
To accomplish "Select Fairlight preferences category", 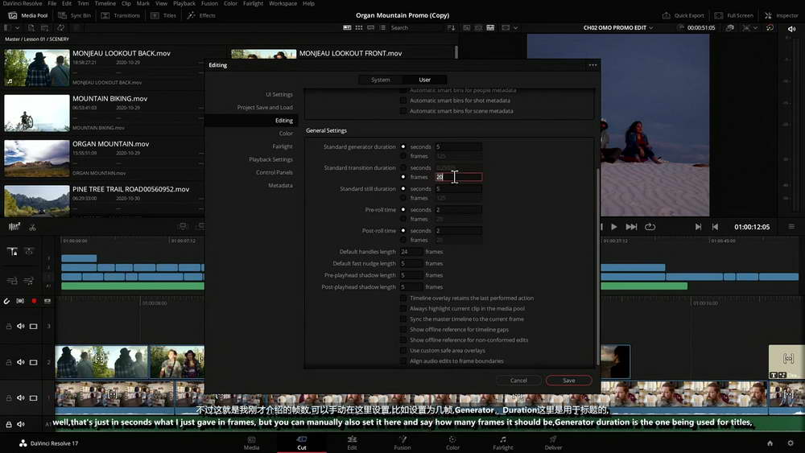I will coord(283,146).
